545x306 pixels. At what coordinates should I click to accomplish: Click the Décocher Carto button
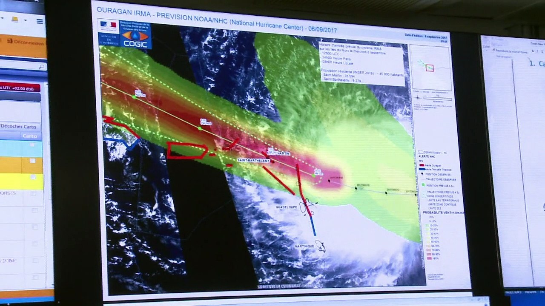(x=20, y=127)
